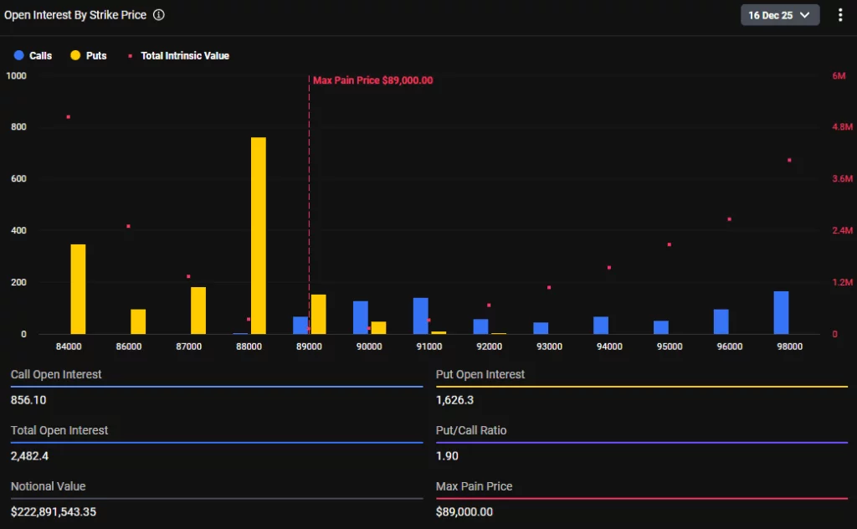Click the blue call bar at 91000

point(420,316)
